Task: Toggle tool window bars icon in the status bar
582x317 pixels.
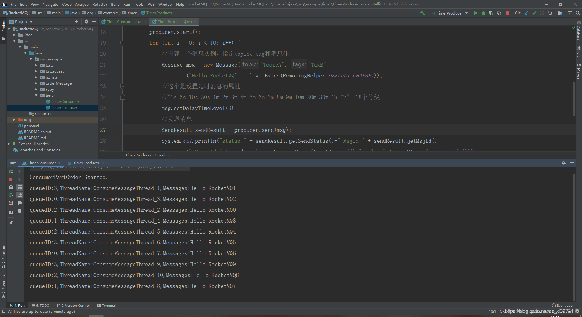Action: coord(4,311)
